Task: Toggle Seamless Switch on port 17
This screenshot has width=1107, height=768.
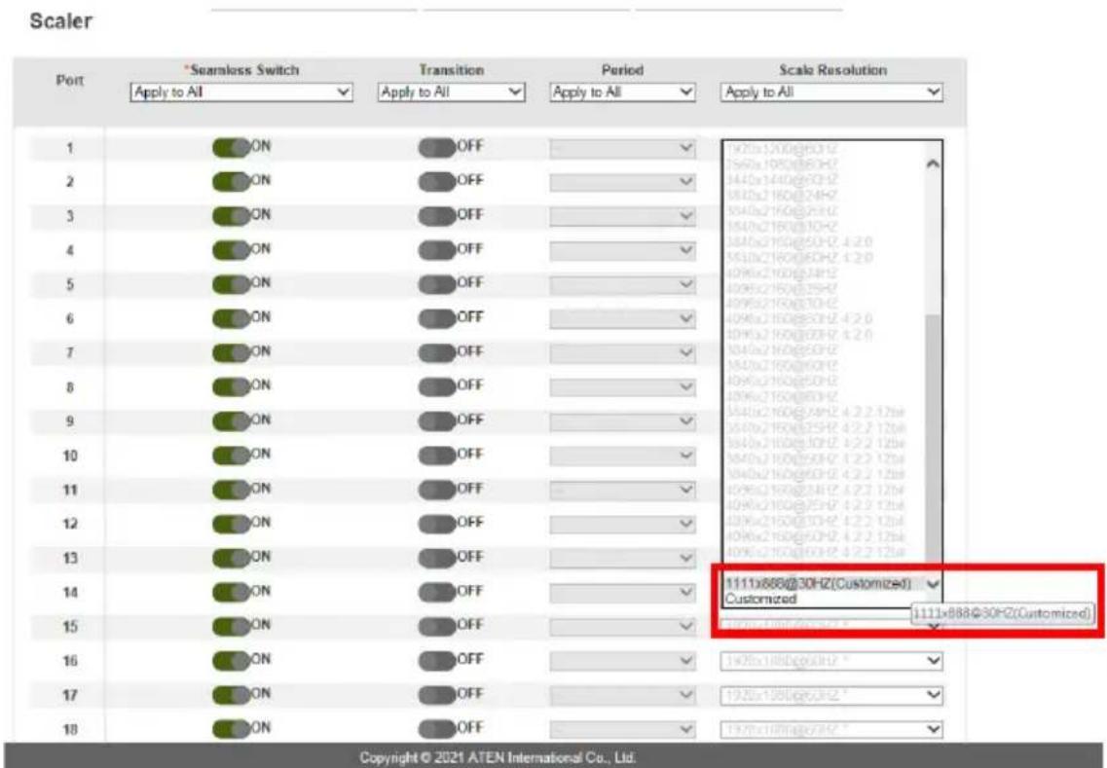Action: (x=232, y=695)
